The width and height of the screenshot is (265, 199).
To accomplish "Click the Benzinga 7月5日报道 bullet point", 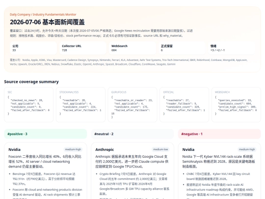I will click(44, 179).
